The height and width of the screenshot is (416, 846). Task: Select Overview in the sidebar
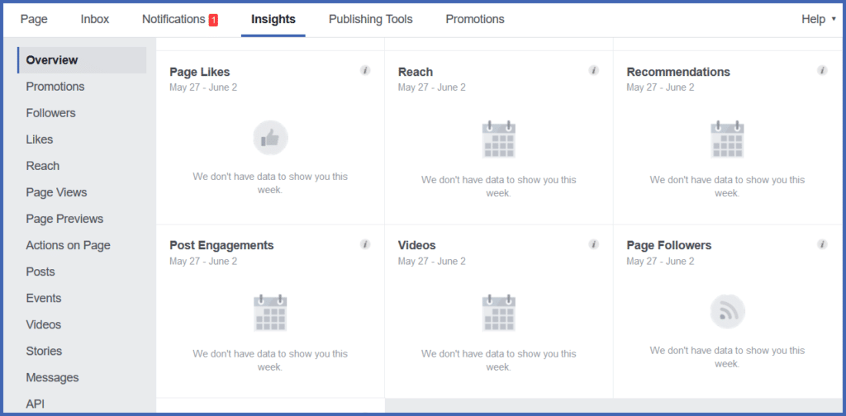click(x=82, y=59)
